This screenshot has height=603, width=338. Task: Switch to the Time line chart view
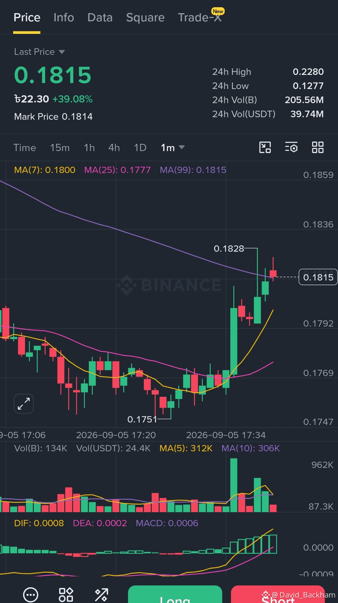[25, 148]
